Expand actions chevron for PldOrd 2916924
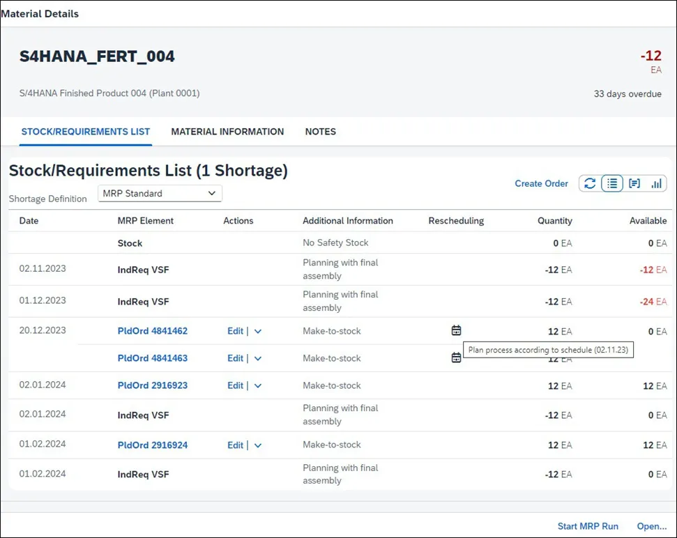 [258, 446]
